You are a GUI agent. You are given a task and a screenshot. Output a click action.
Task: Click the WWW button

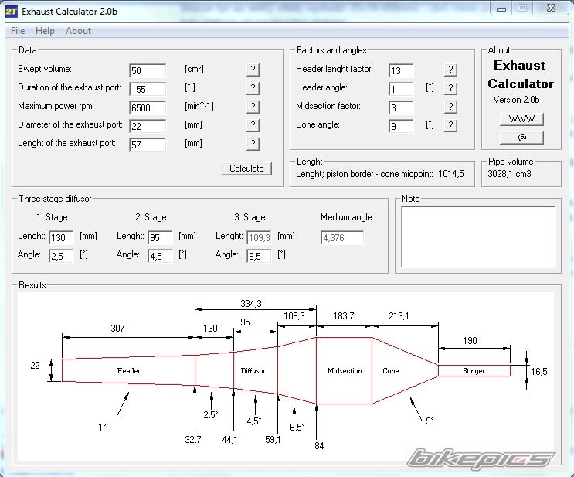point(521,119)
